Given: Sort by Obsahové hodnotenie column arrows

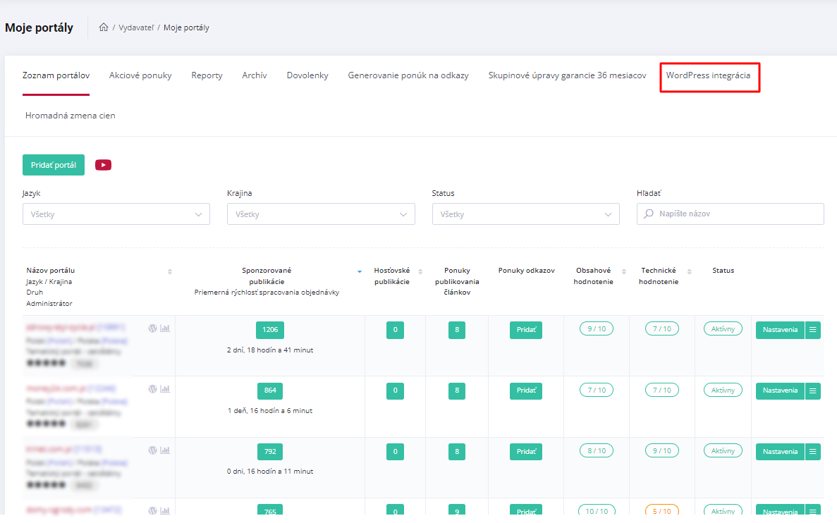Looking at the screenshot, I should coord(623,271).
